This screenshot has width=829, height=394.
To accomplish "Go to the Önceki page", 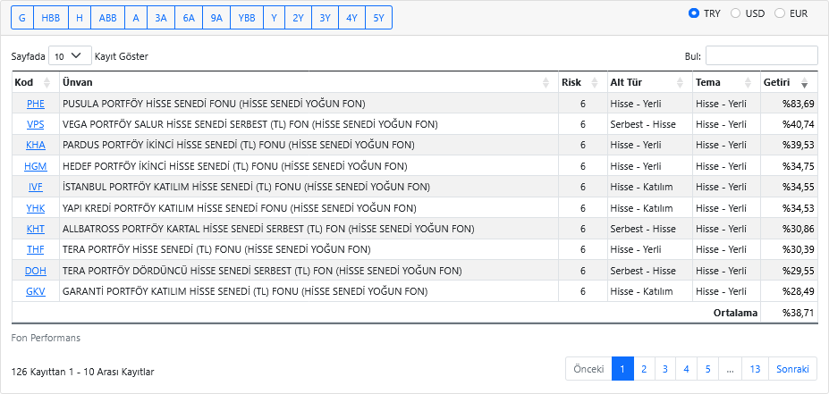I will pyautogui.click(x=588, y=369).
